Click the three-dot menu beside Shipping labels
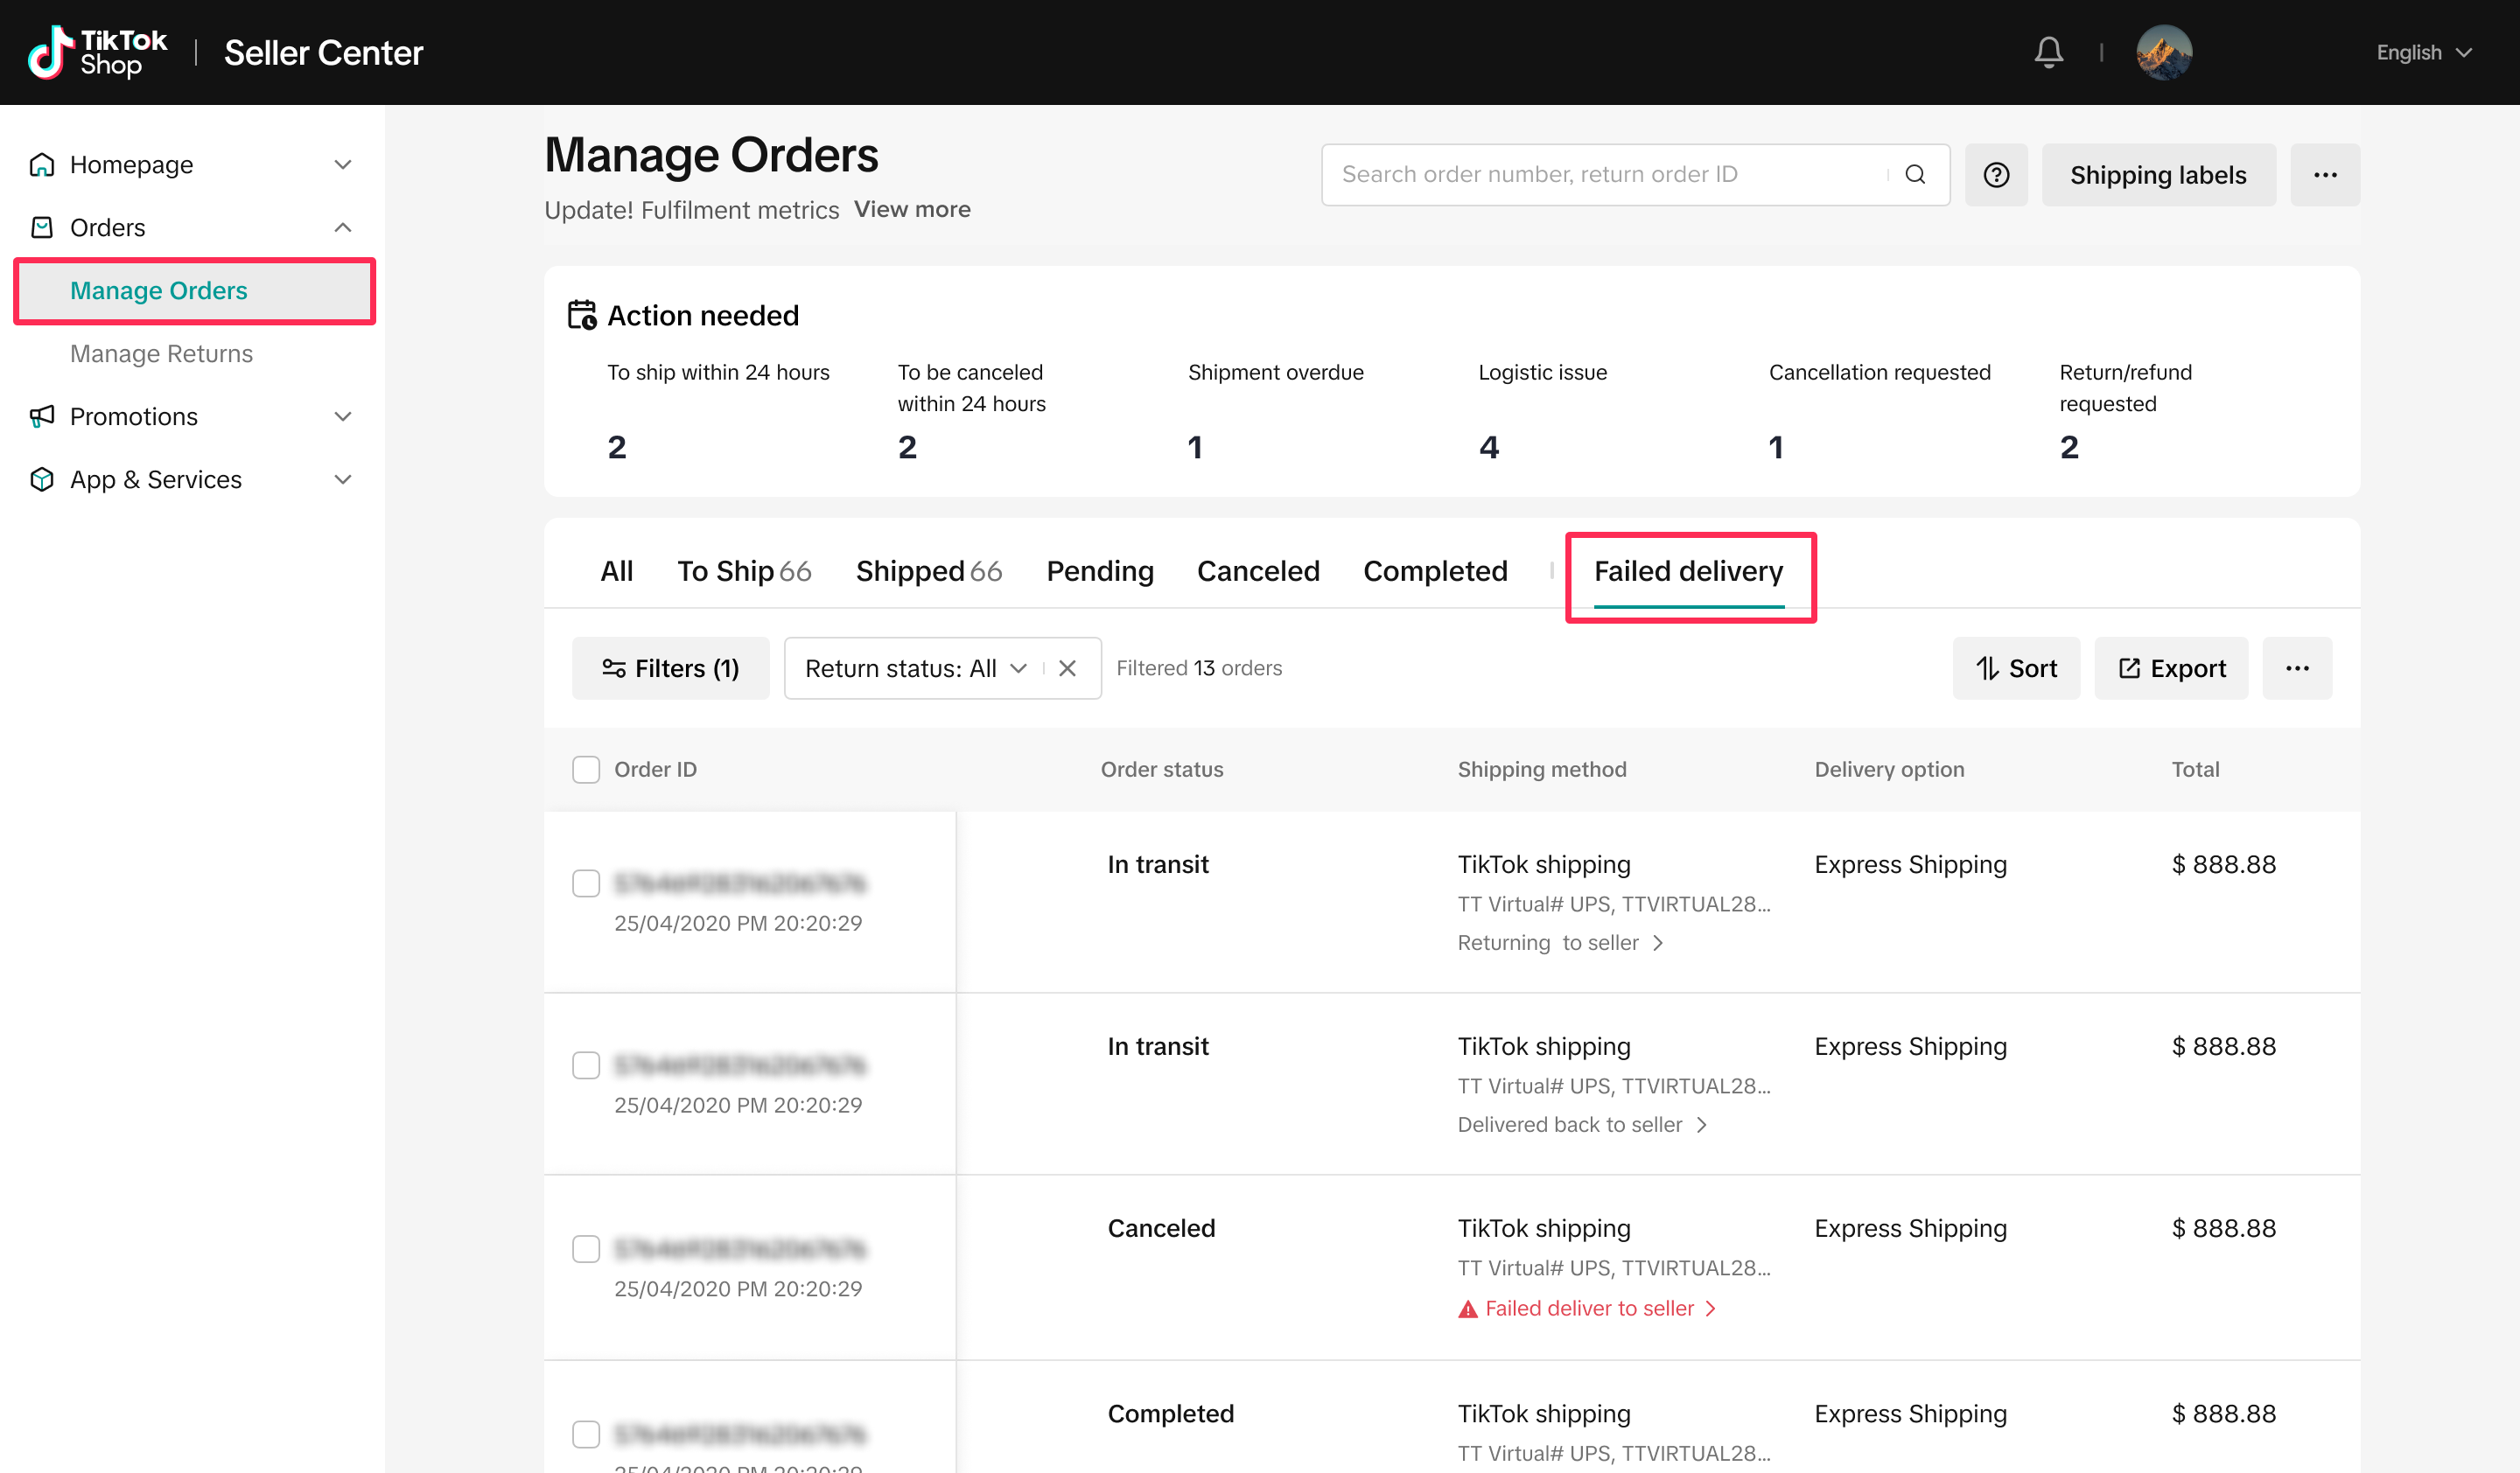Screen dimensions: 2520x1473 (2324, 175)
